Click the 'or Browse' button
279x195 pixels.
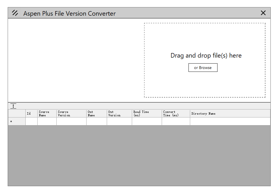tap(203, 68)
